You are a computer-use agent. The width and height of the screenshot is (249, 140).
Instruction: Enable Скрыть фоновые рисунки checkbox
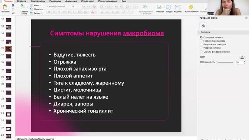pyautogui.click(x=202, y=52)
